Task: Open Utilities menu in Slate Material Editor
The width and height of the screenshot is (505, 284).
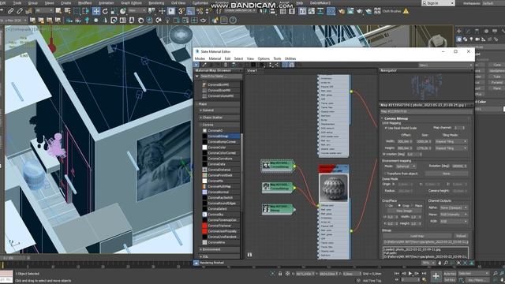Action: pyautogui.click(x=290, y=58)
